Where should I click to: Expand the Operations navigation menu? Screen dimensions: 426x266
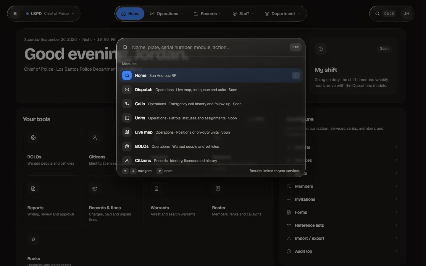coord(167,14)
